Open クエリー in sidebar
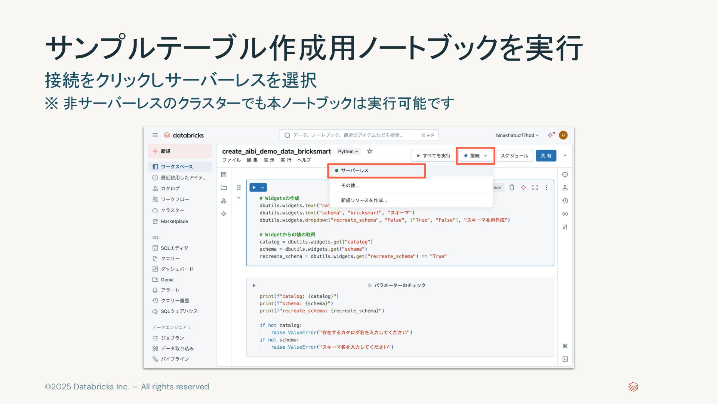717x404 pixels. [x=180, y=258]
